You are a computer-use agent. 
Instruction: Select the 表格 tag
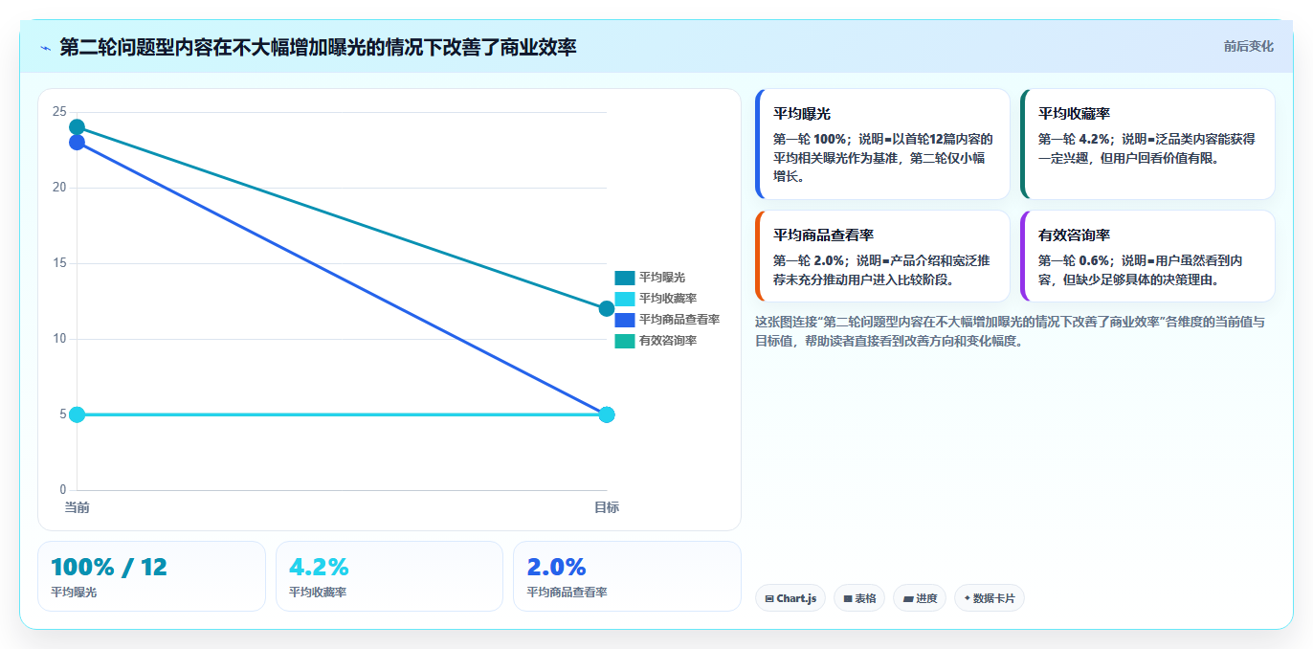[x=859, y=598]
